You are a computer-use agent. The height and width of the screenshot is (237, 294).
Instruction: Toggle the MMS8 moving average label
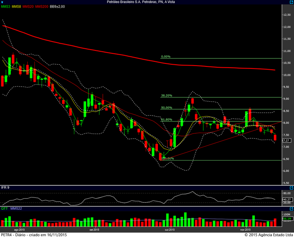click(x=17, y=7)
